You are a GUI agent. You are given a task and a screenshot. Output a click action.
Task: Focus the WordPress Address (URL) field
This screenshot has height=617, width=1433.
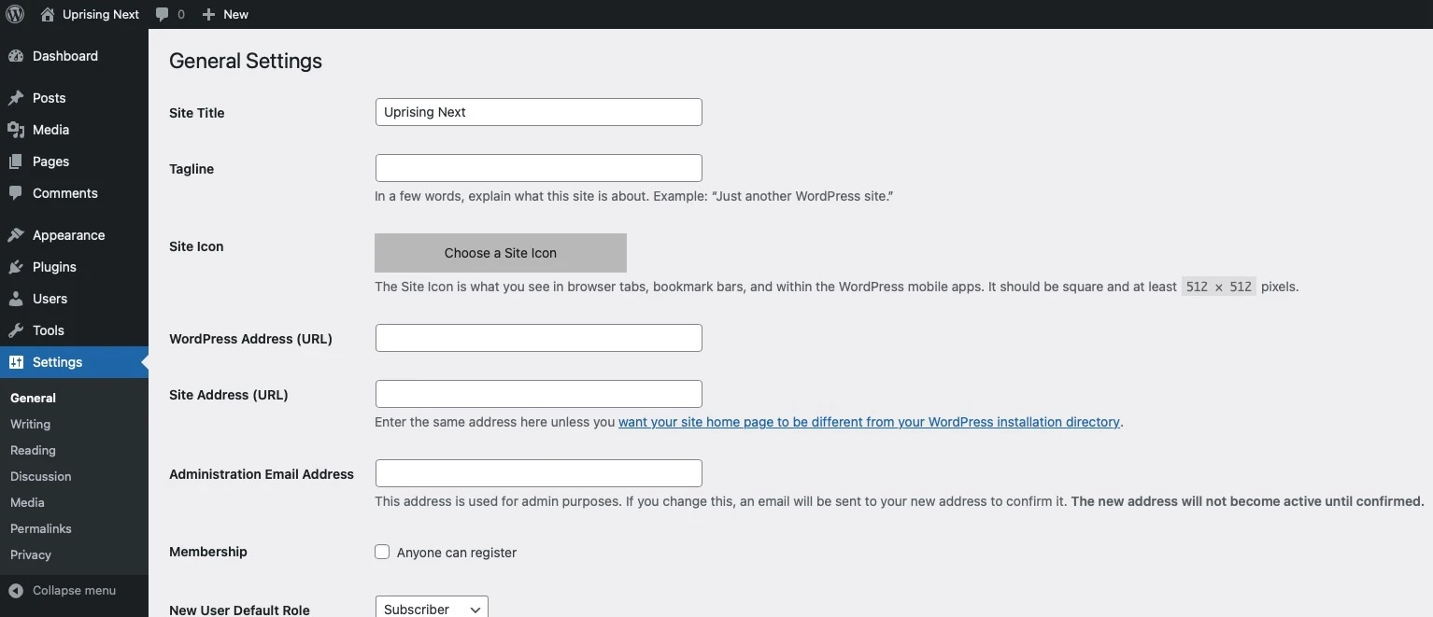point(539,338)
